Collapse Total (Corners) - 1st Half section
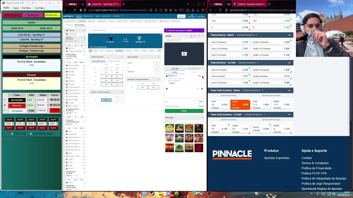Screen dimensions: 353x198 point(289,63)
